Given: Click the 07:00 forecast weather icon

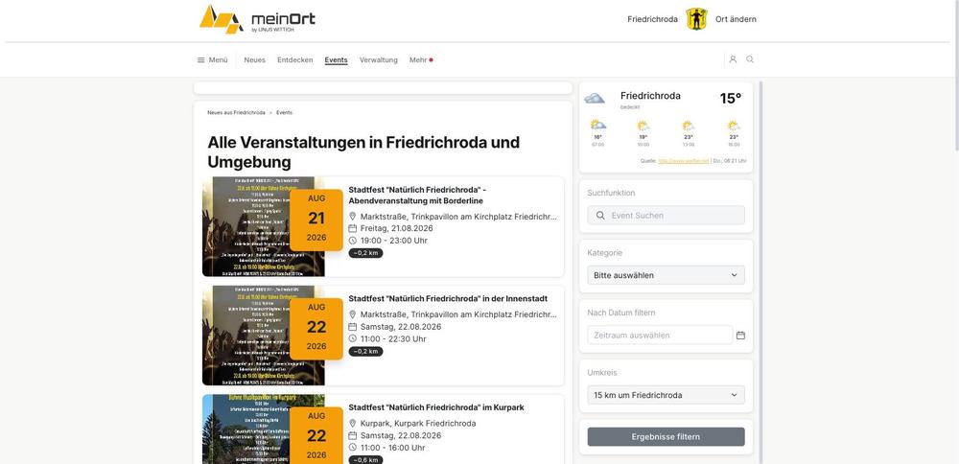Looking at the screenshot, I should coord(598,126).
